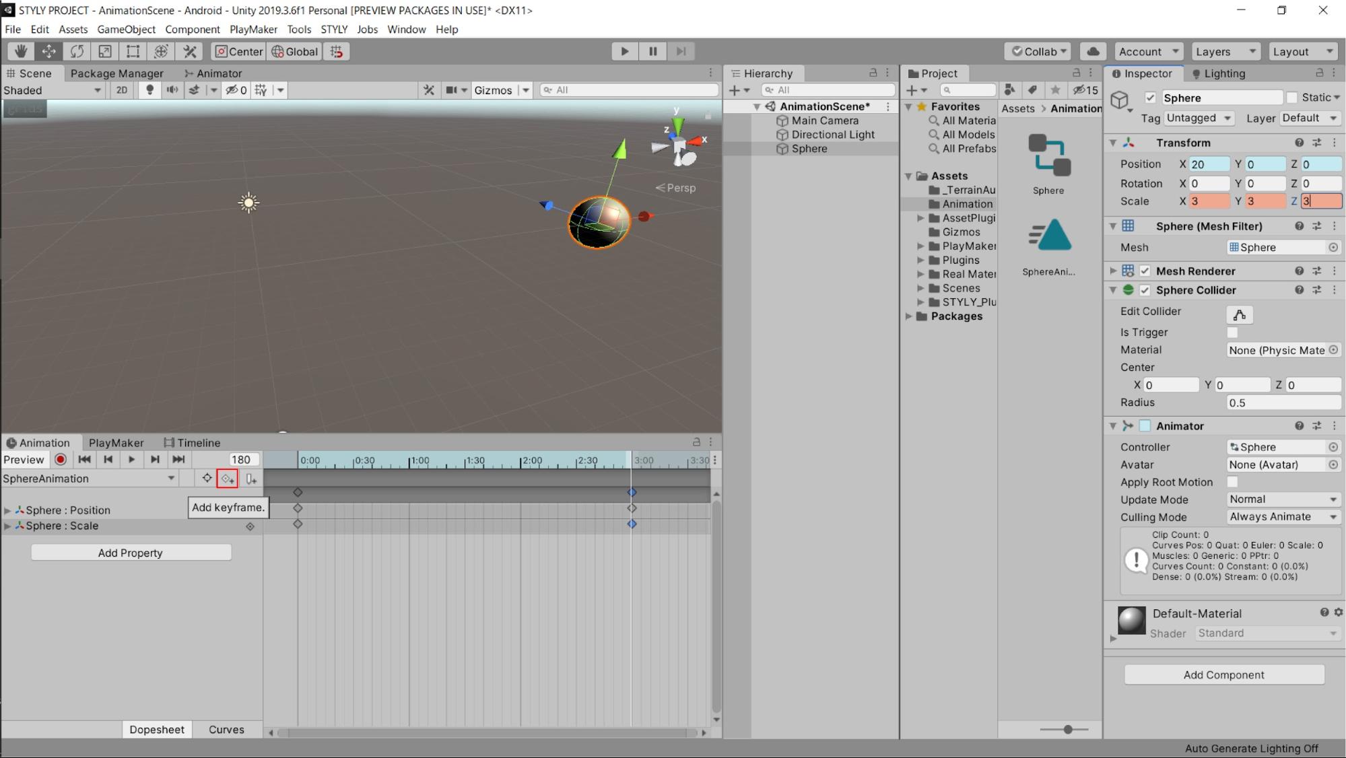Open custom editor tools
The width and height of the screenshot is (1346, 758).
click(x=190, y=51)
